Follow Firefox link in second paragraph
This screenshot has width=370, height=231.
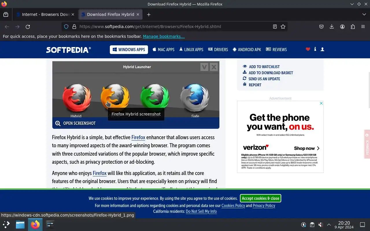click(x=100, y=173)
